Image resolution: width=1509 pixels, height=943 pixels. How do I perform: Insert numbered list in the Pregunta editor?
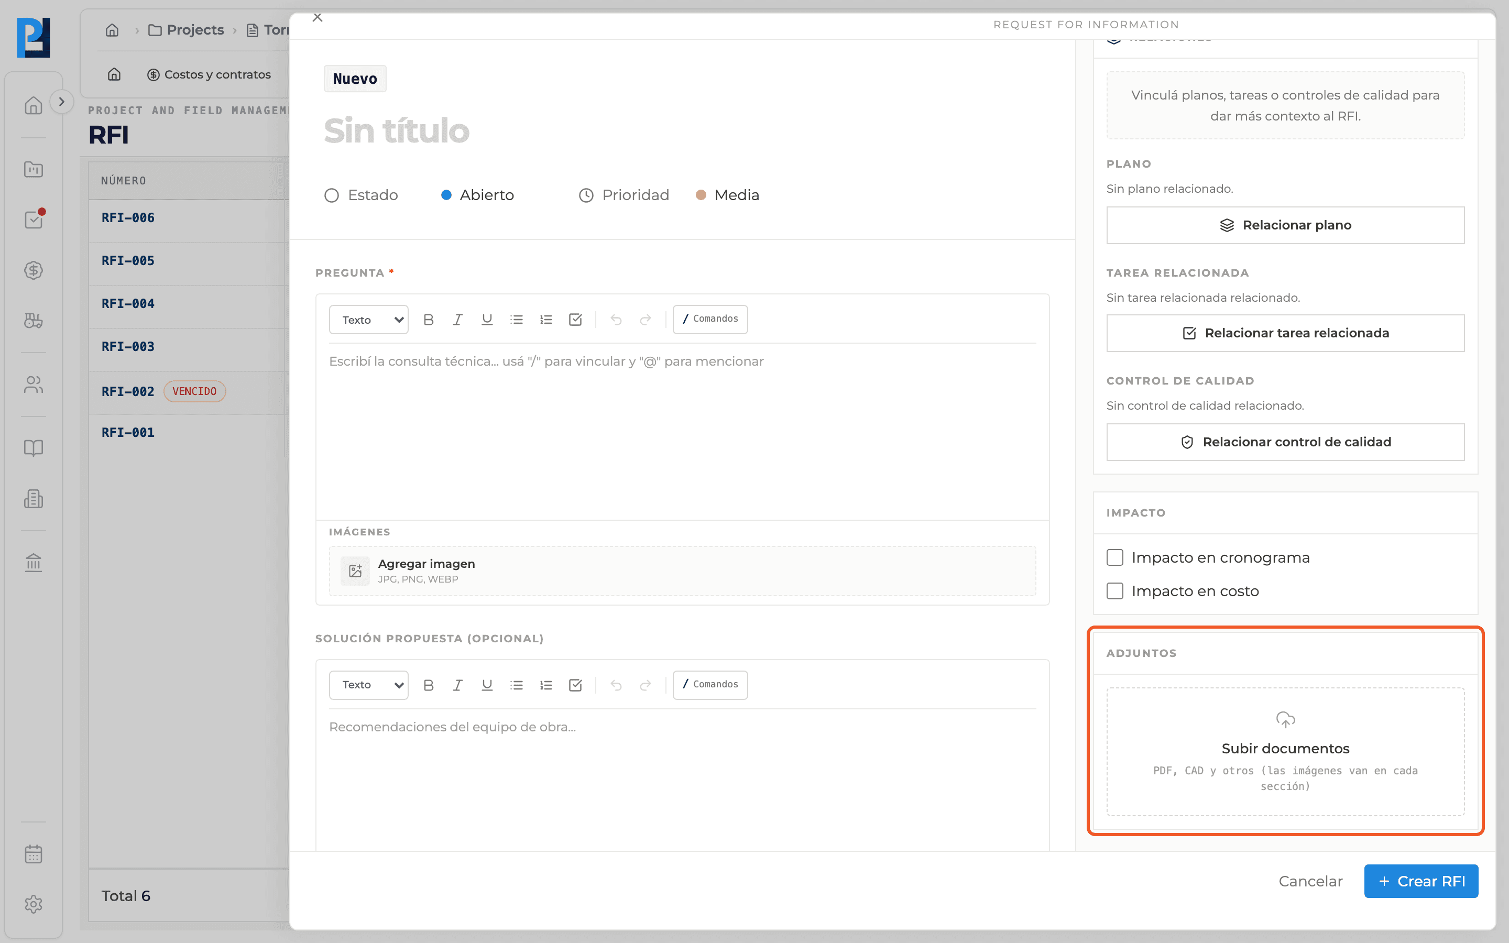546,320
